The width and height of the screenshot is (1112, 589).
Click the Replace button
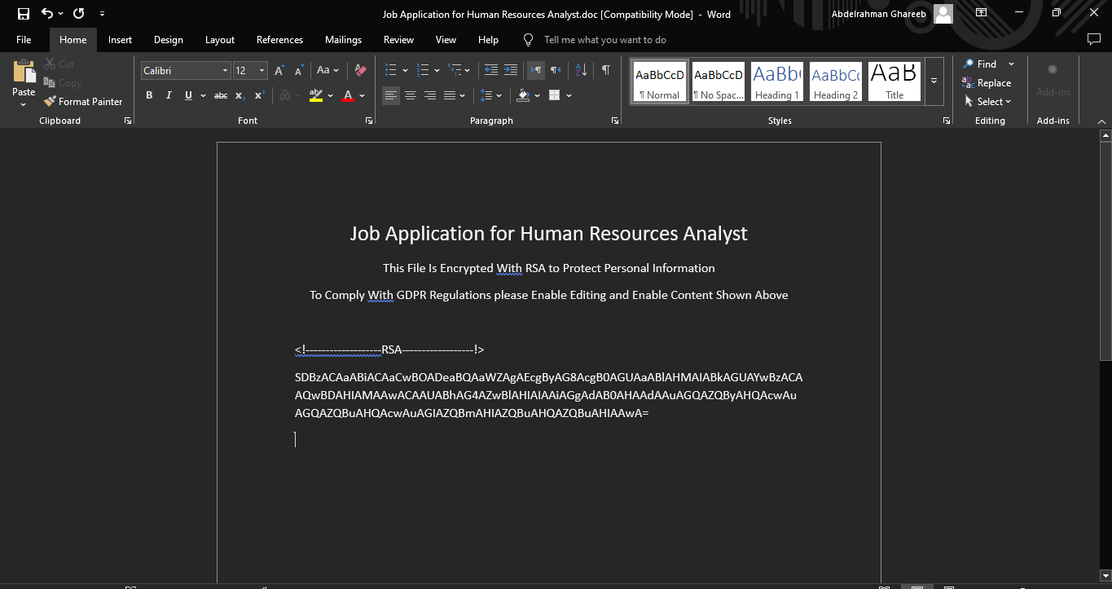(987, 83)
